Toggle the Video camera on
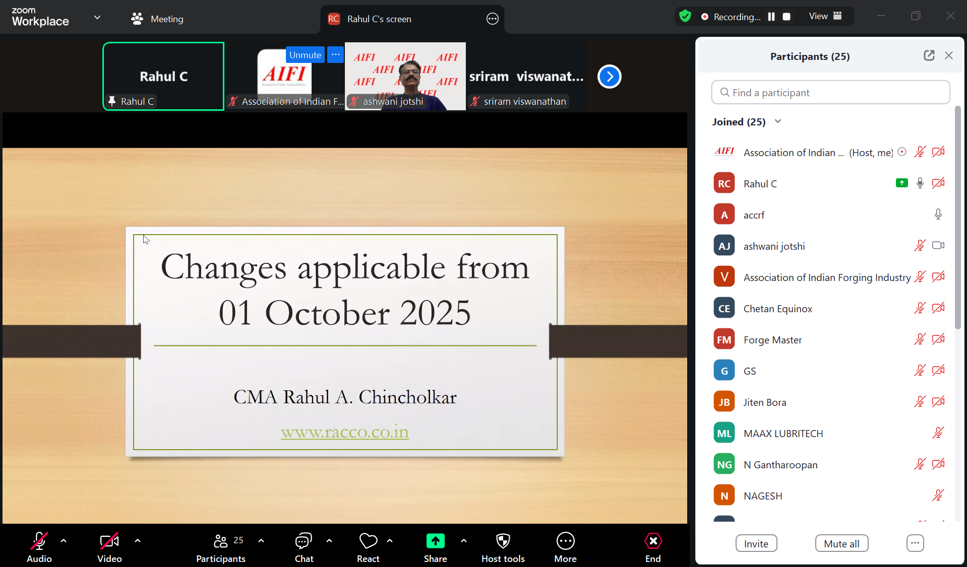The width and height of the screenshot is (967, 567). tap(109, 541)
